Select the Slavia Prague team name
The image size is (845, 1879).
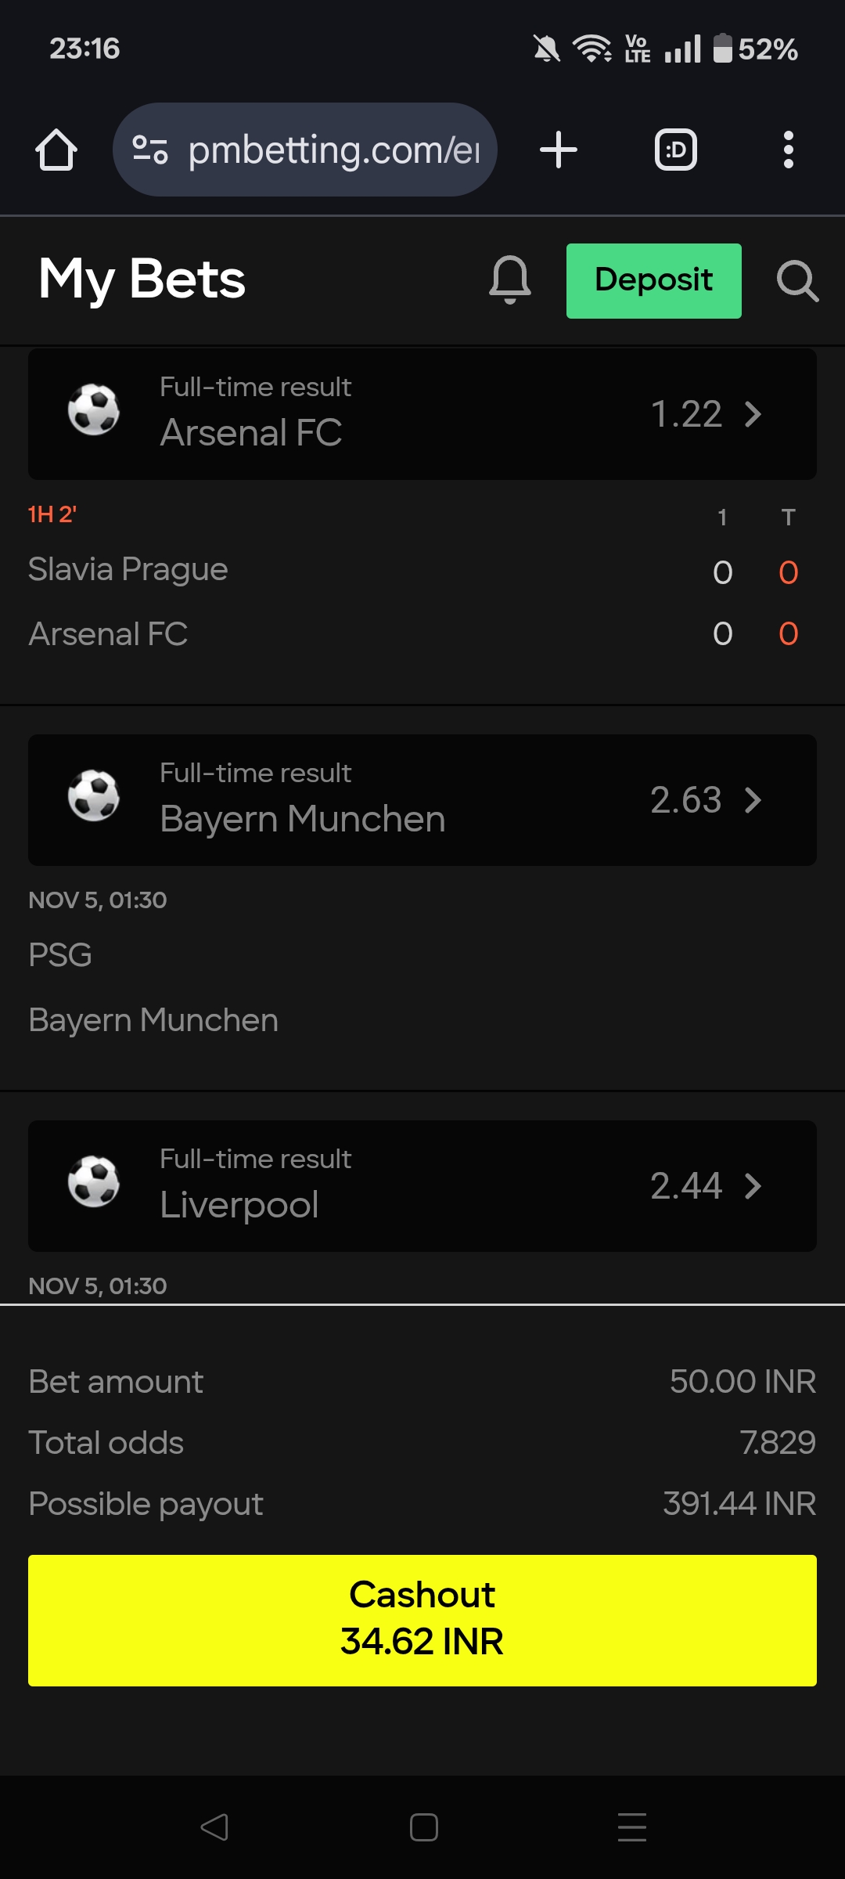(128, 569)
